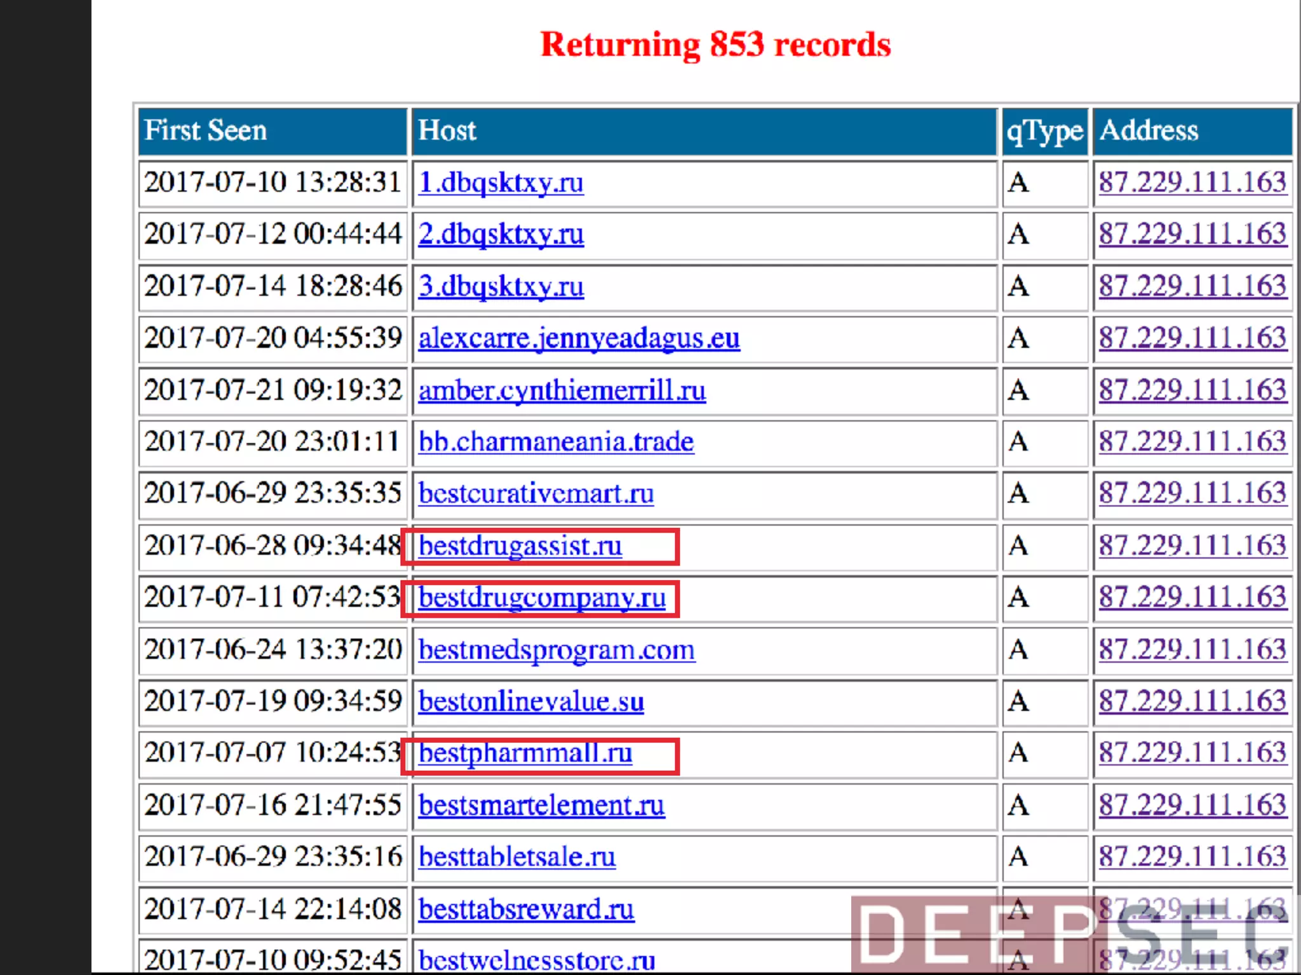1301x975 pixels.
Task: Click IP address in bestmedsprogram.com row
Action: 1192,650
